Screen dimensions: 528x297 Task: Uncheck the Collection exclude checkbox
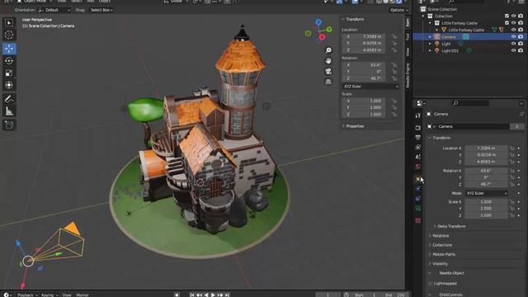[507, 16]
